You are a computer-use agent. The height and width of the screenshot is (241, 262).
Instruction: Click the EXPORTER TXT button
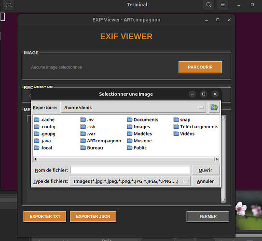point(45,216)
